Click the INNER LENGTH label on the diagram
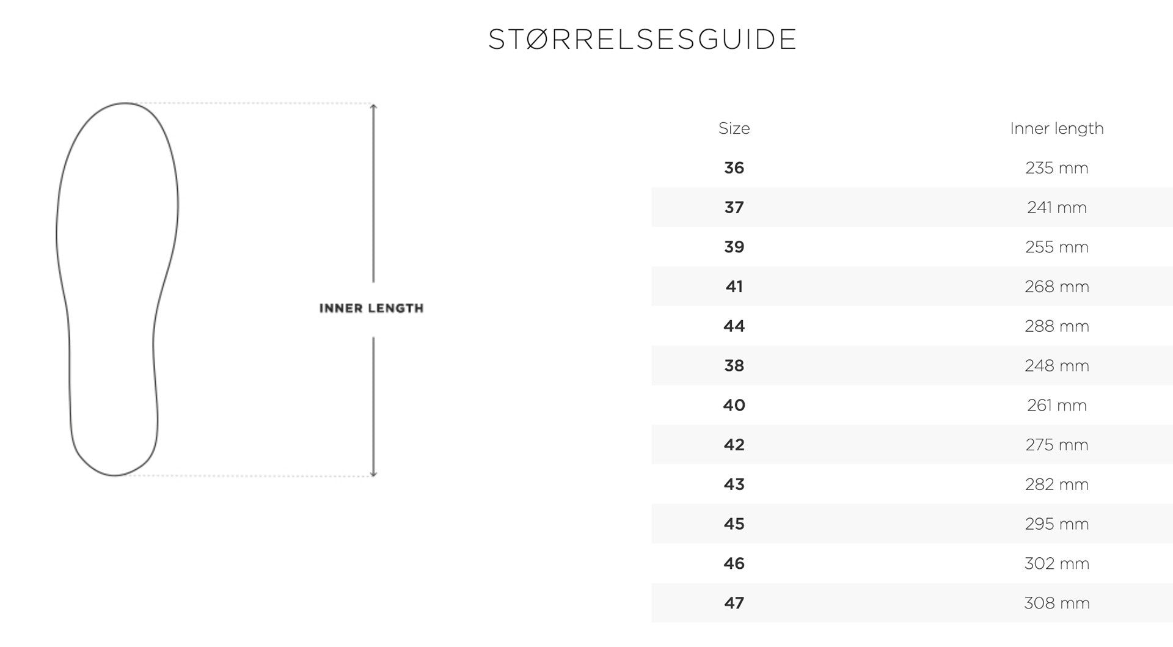The height and width of the screenshot is (647, 1173). click(x=371, y=309)
